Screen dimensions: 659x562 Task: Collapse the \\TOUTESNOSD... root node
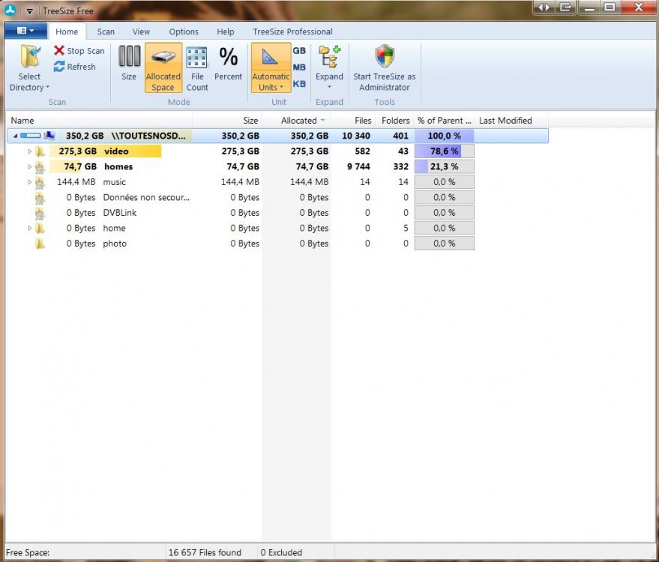pyautogui.click(x=15, y=136)
